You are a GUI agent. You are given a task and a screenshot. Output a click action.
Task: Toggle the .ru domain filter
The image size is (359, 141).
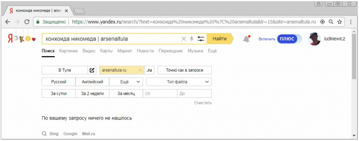[149, 70]
